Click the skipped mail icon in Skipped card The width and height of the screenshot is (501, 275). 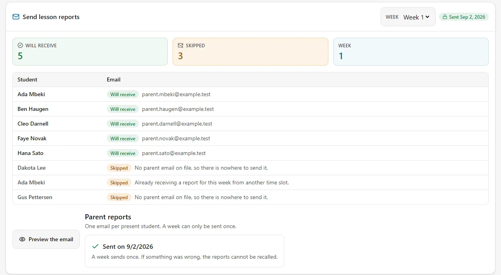click(181, 45)
